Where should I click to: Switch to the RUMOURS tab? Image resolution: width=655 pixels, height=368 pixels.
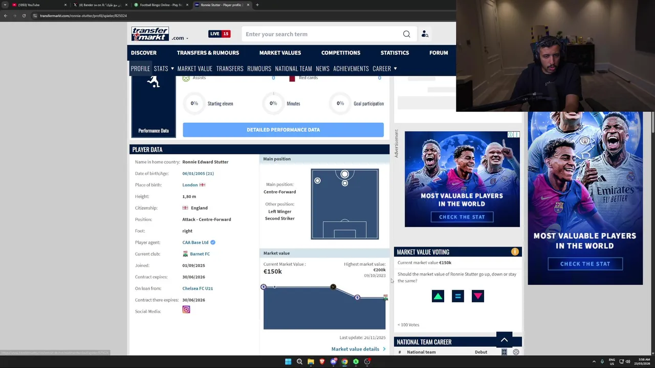point(259,68)
